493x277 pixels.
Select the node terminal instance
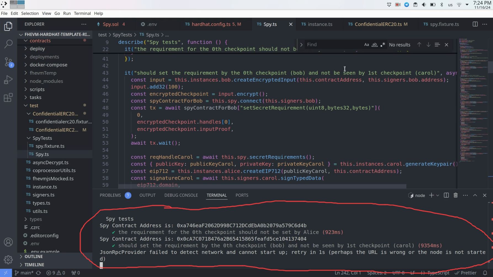tap(417, 196)
